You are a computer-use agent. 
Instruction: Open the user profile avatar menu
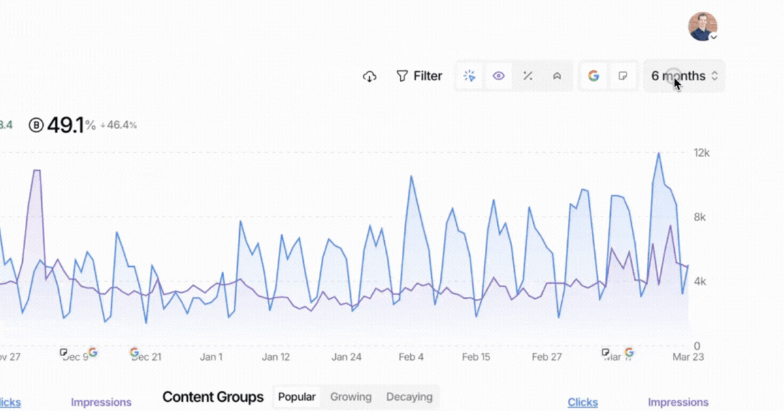click(702, 26)
